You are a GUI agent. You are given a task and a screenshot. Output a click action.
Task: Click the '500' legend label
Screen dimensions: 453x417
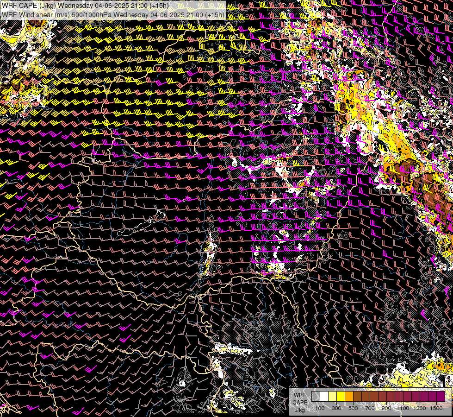353,408
